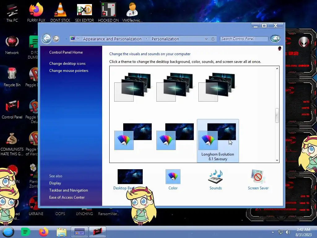Image resolution: width=317 pixels, height=238 pixels.
Task: Select DONT STICK VLC desktop icon
Action: pyautogui.click(x=60, y=12)
